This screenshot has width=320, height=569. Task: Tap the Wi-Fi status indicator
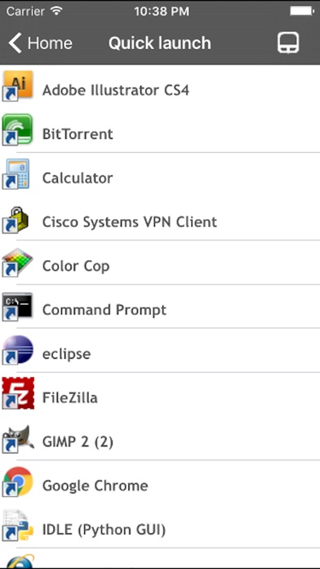pyautogui.click(x=56, y=11)
